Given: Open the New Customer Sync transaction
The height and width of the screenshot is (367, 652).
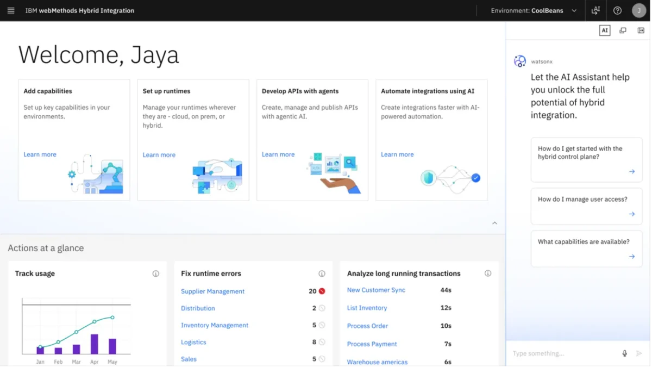Looking at the screenshot, I should pyautogui.click(x=376, y=290).
